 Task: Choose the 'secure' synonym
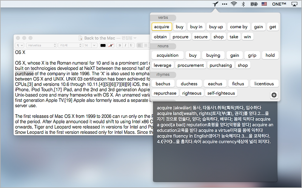tap(201, 36)
